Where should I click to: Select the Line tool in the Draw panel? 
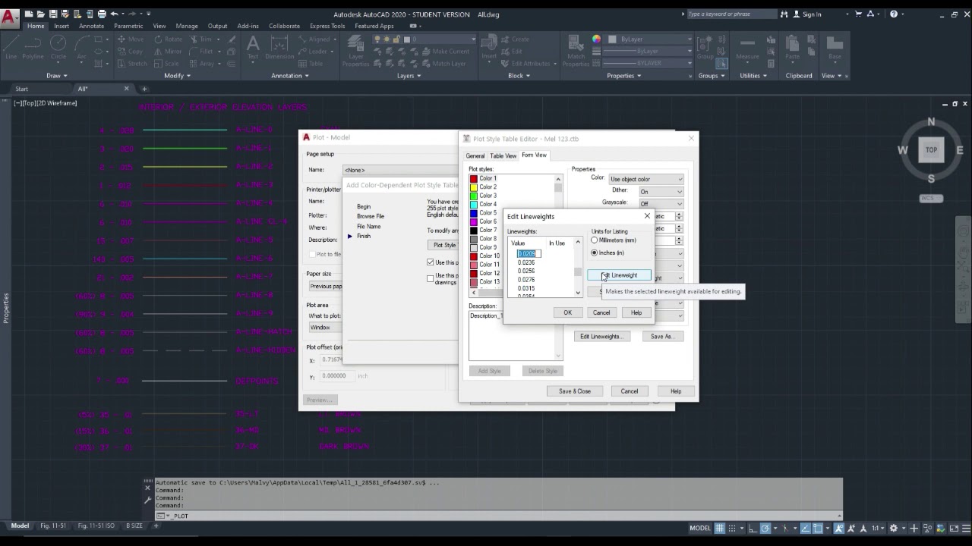coord(11,45)
